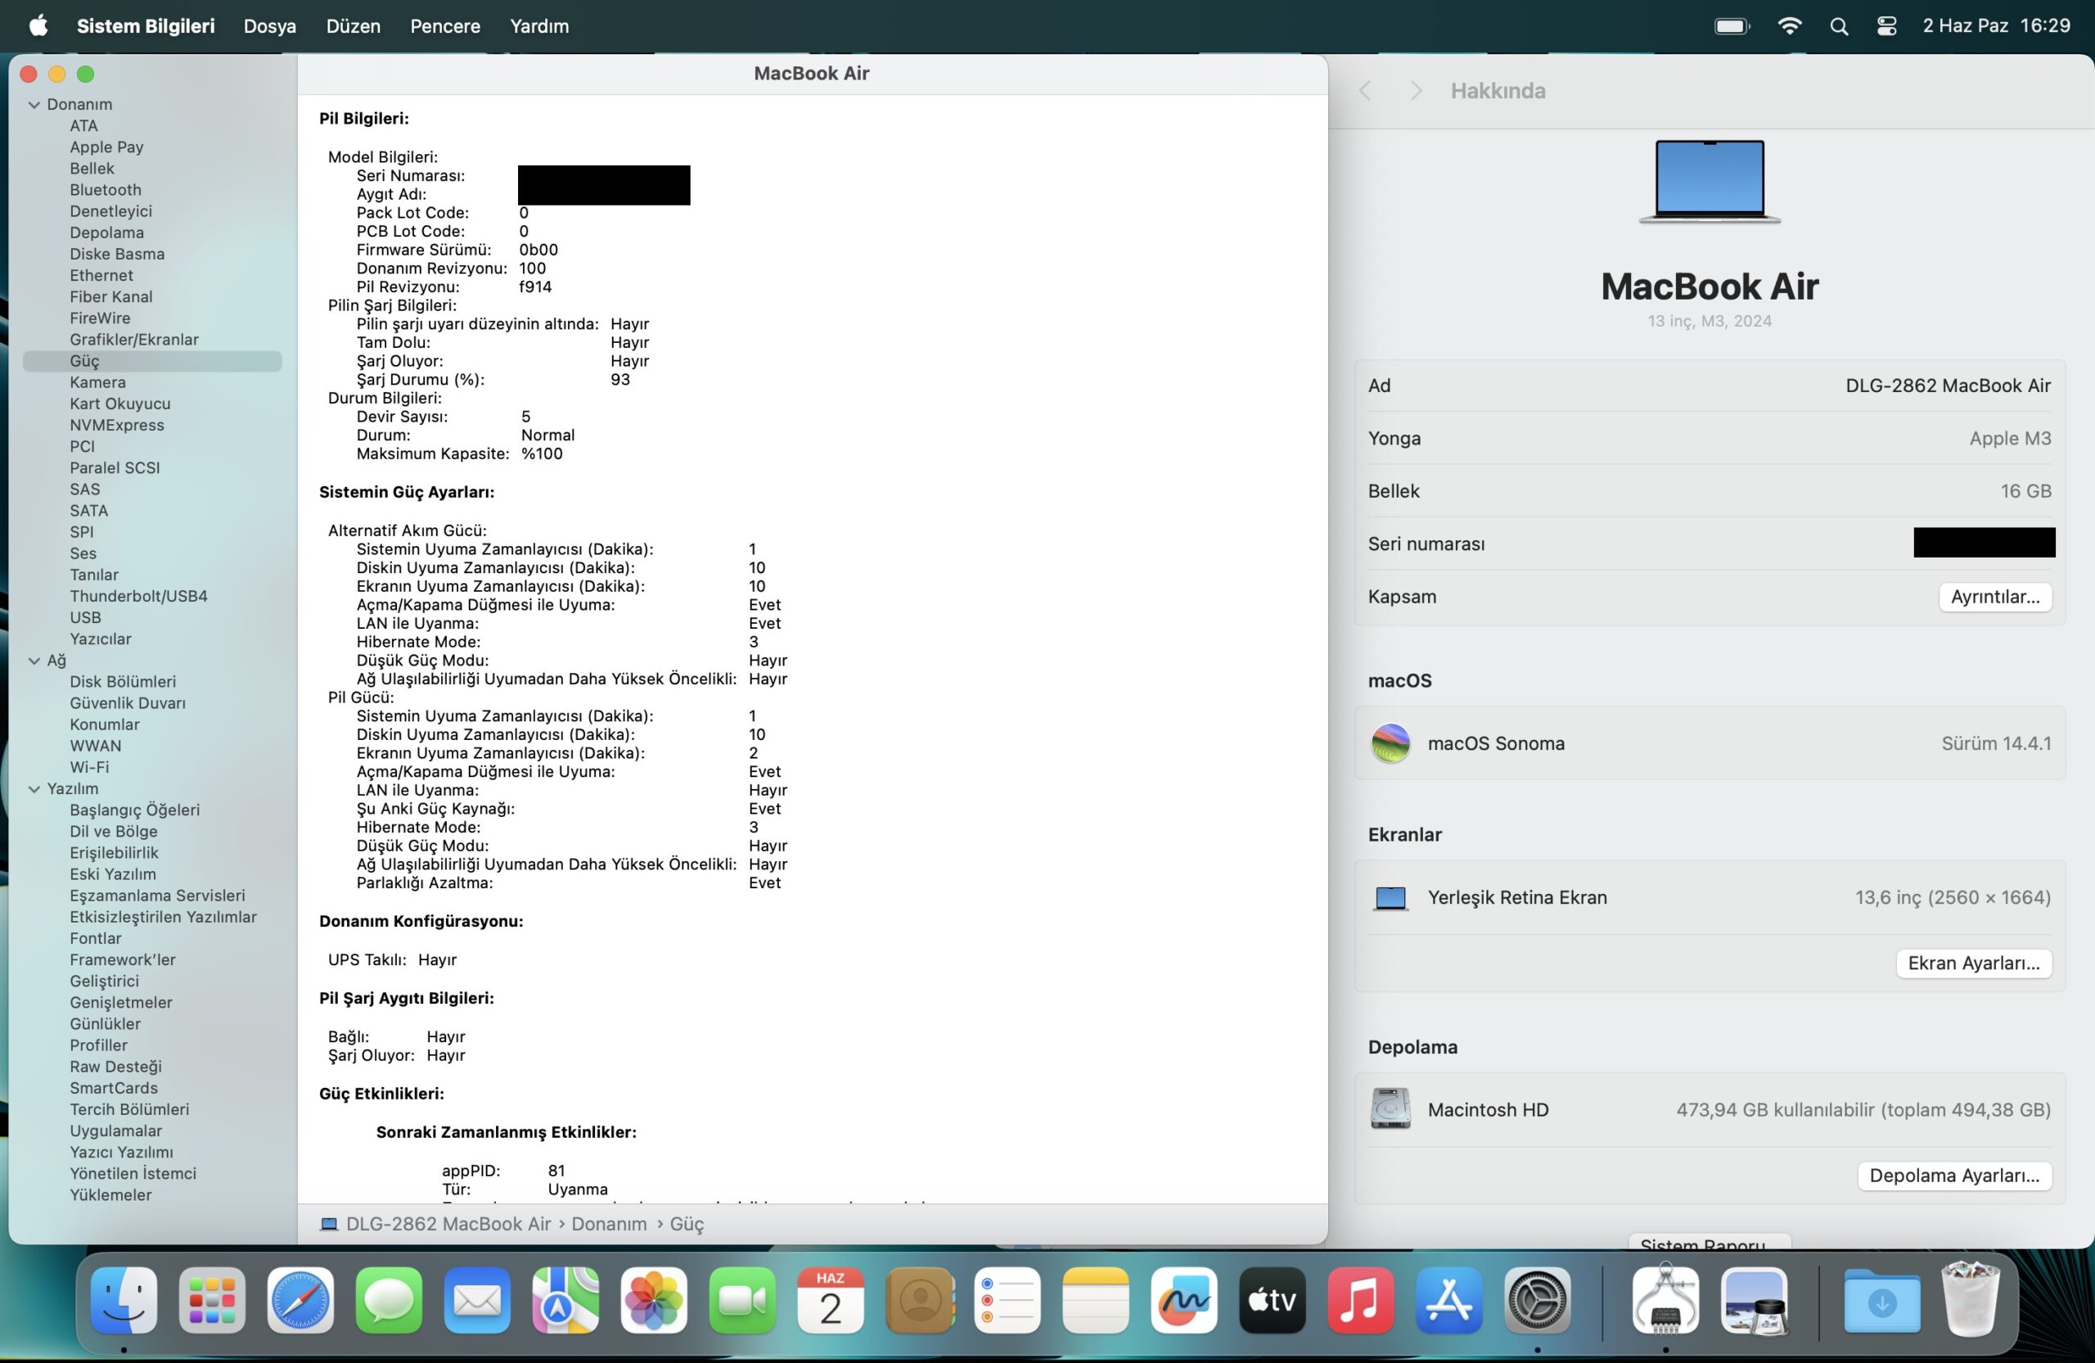Image resolution: width=2095 pixels, height=1363 pixels.
Task: Collapse the Yazılım section
Action: (34, 789)
